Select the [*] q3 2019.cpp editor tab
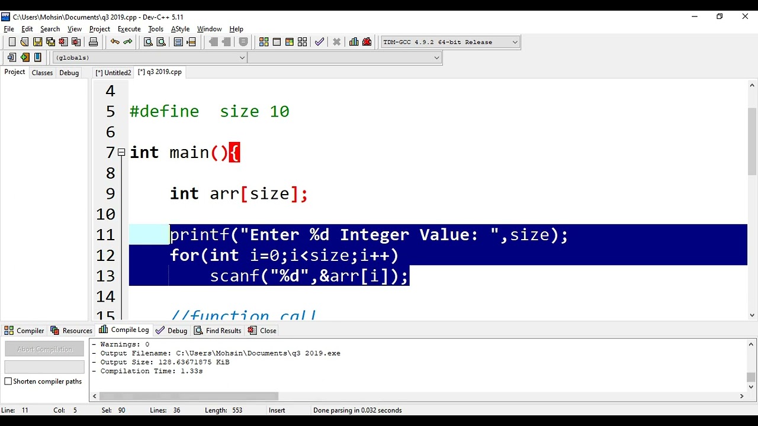This screenshot has width=758, height=426. [160, 72]
